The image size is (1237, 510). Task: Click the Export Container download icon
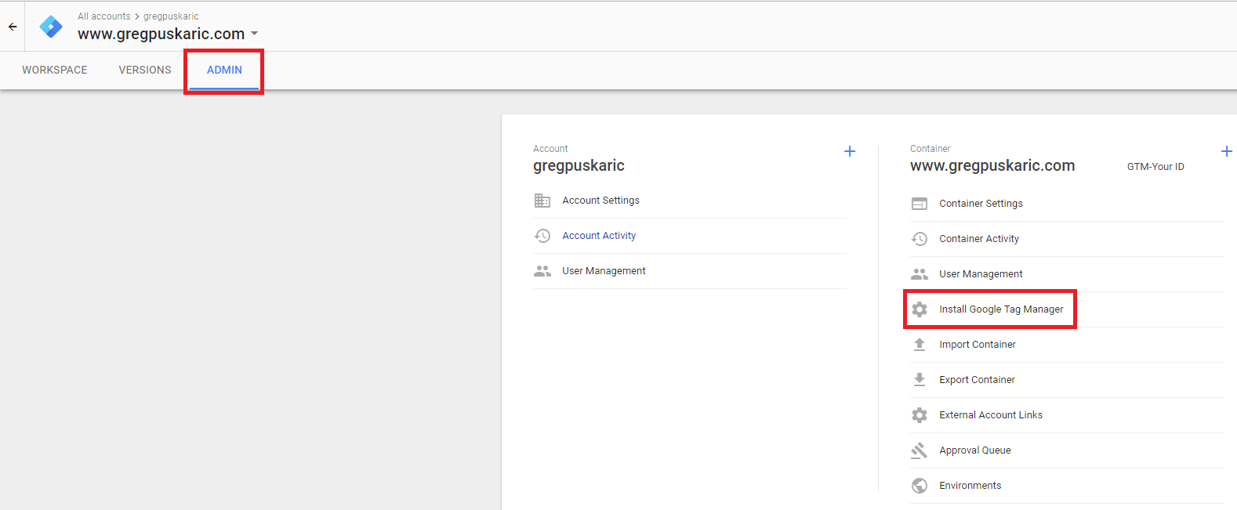(920, 380)
